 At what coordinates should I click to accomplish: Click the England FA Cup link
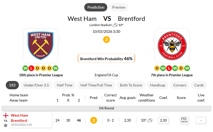(106, 75)
